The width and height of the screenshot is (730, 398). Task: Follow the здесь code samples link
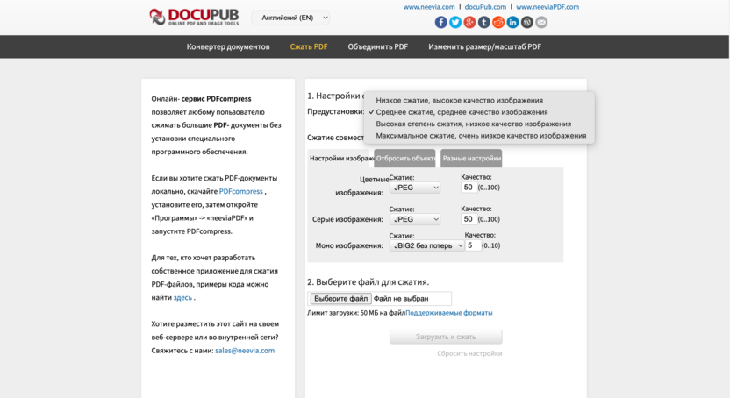coord(182,297)
